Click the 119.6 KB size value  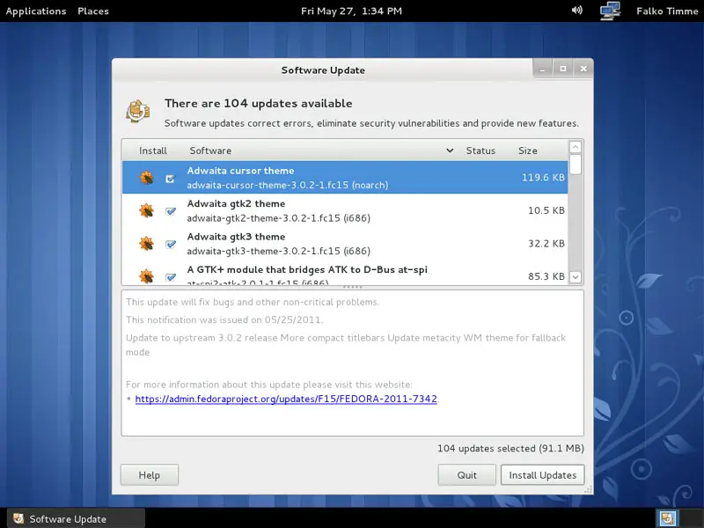pos(543,178)
